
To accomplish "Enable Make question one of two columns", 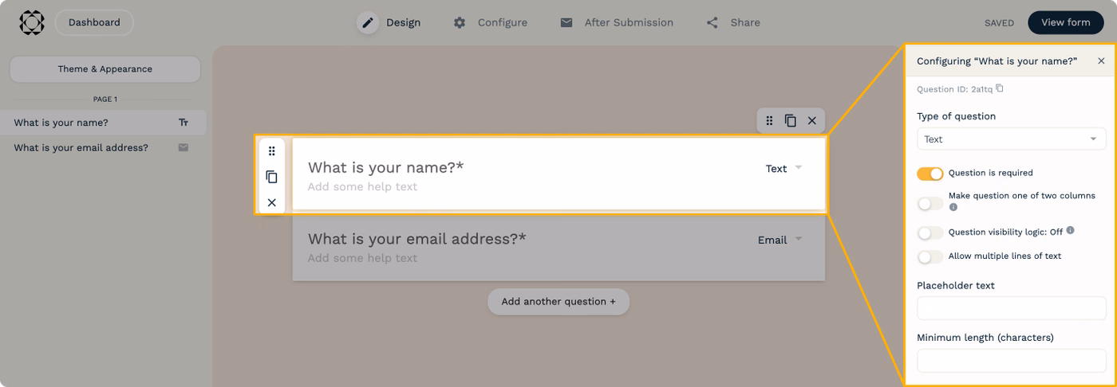I will (930, 204).
